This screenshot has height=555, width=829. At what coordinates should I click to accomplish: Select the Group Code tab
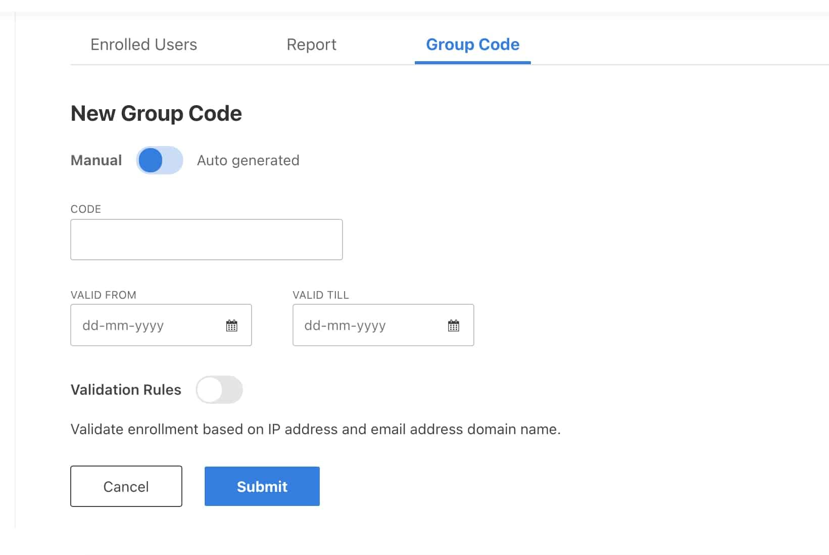[473, 44]
